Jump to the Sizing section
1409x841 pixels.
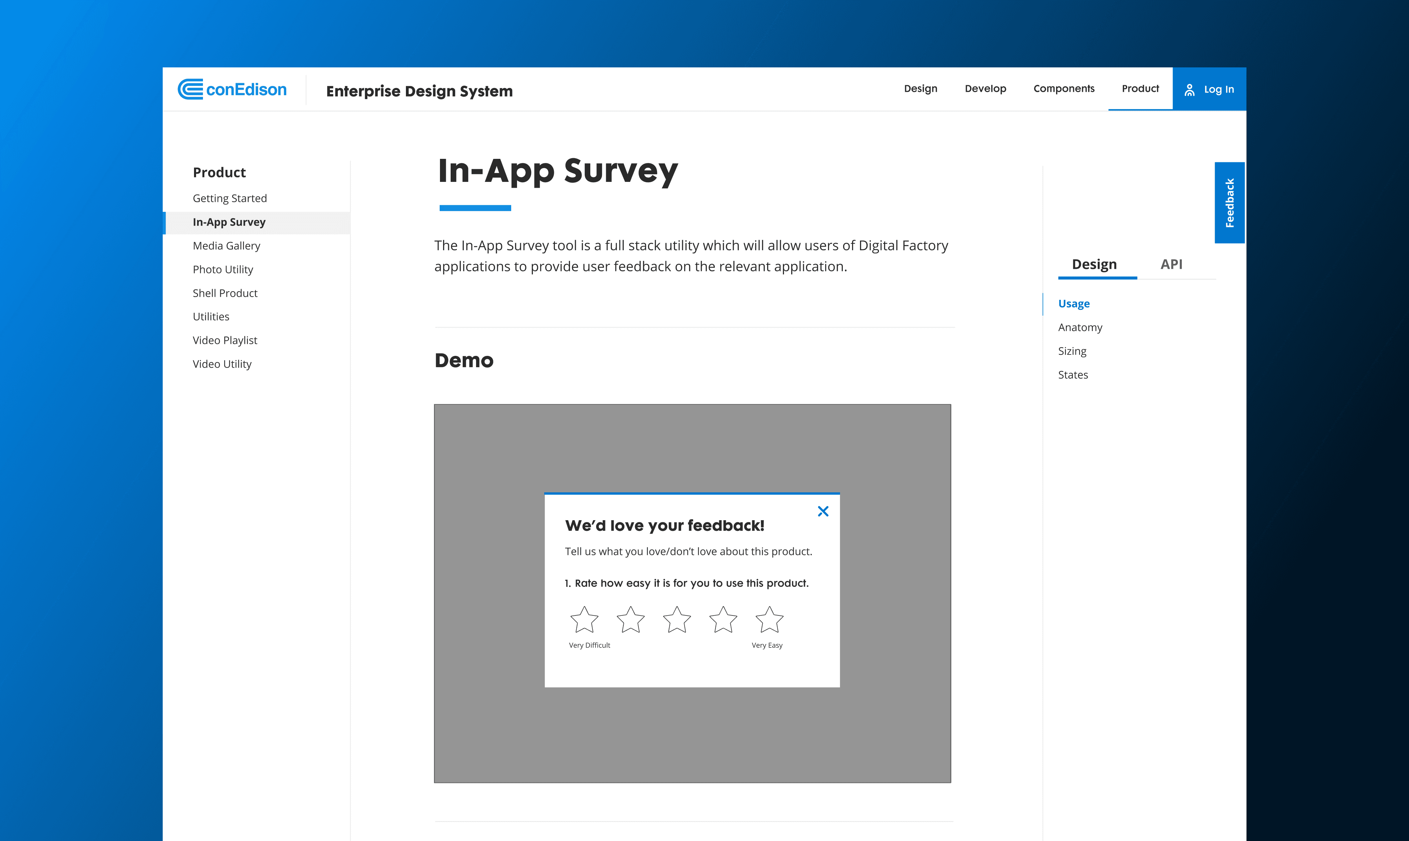pyautogui.click(x=1072, y=351)
